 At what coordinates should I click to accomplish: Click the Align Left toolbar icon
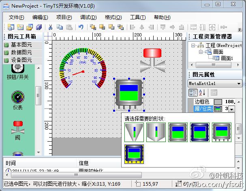(x=133, y=27)
